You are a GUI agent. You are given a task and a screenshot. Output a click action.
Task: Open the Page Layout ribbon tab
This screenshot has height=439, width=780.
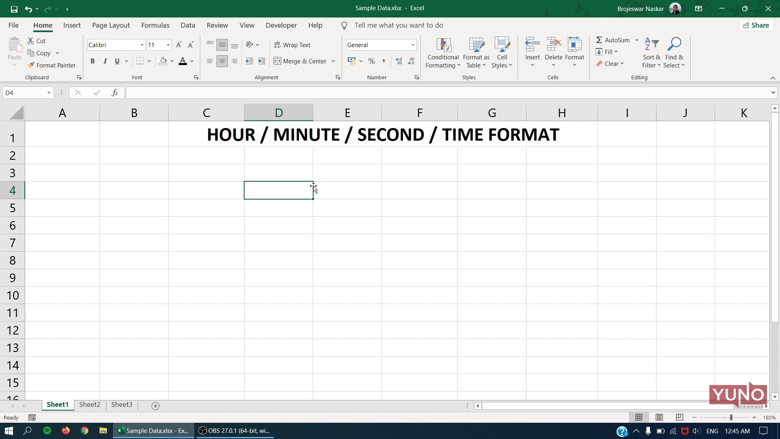(111, 25)
